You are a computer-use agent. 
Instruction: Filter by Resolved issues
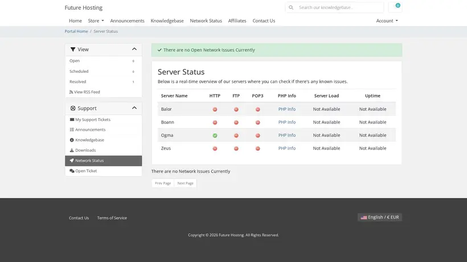[x=103, y=82]
